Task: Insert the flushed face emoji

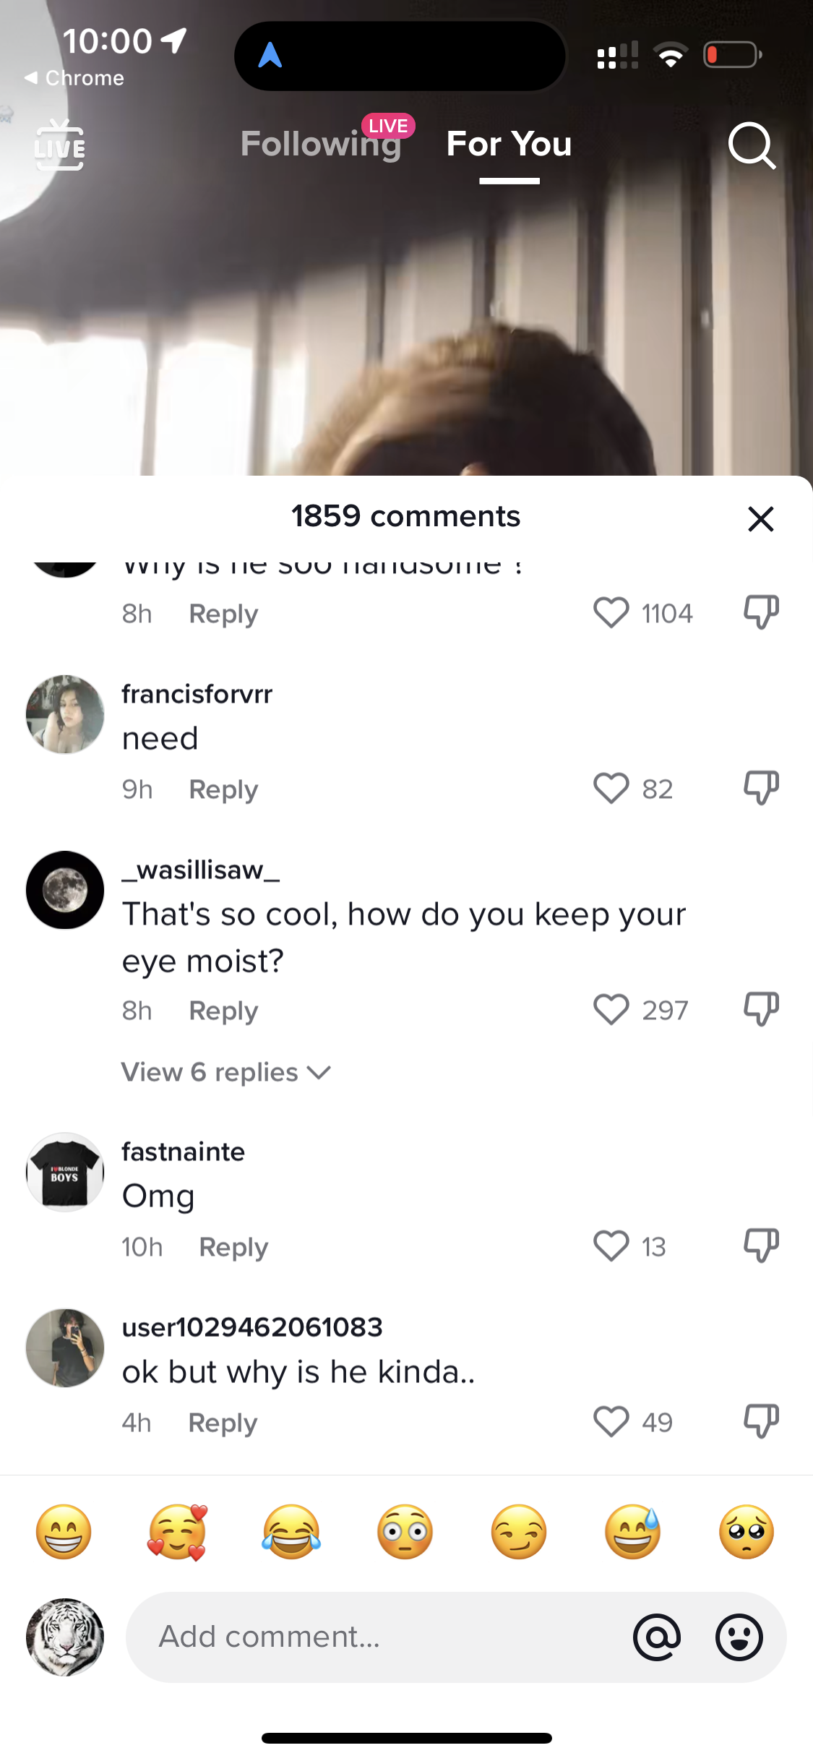Action: tap(405, 1532)
